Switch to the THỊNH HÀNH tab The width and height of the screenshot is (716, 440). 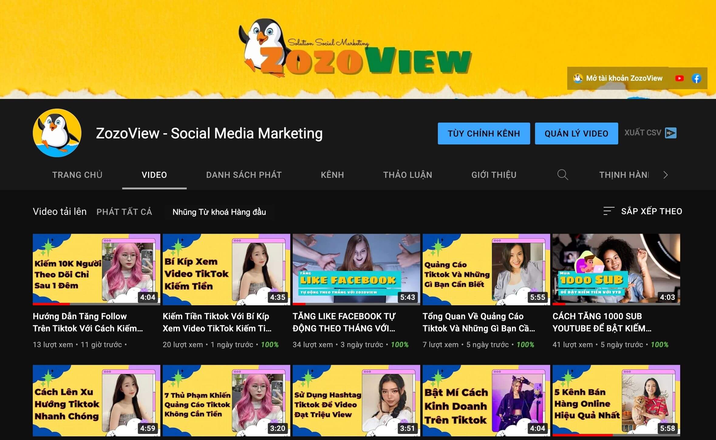pos(624,175)
